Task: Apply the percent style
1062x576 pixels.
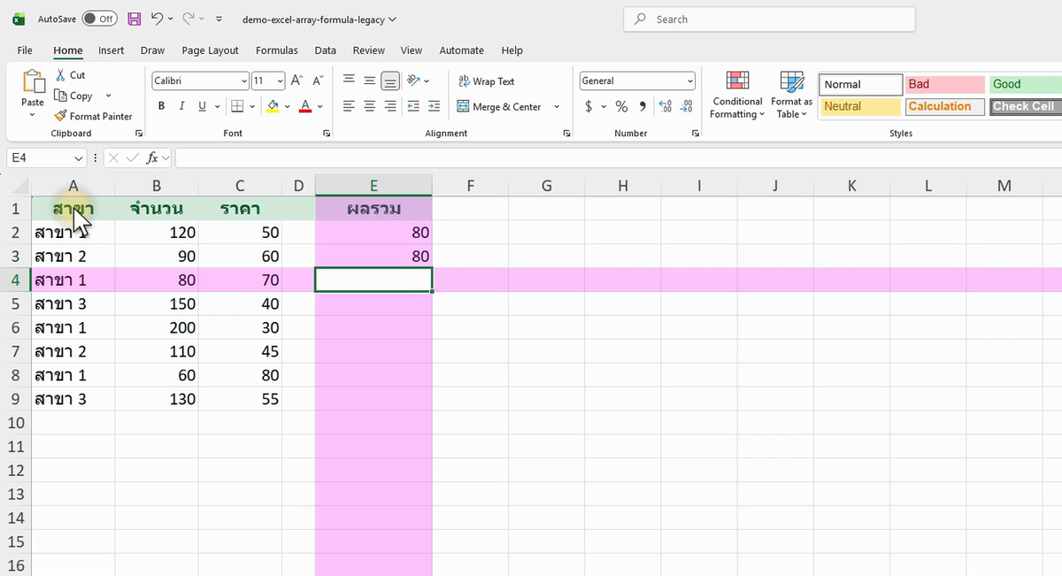Action: click(x=621, y=106)
